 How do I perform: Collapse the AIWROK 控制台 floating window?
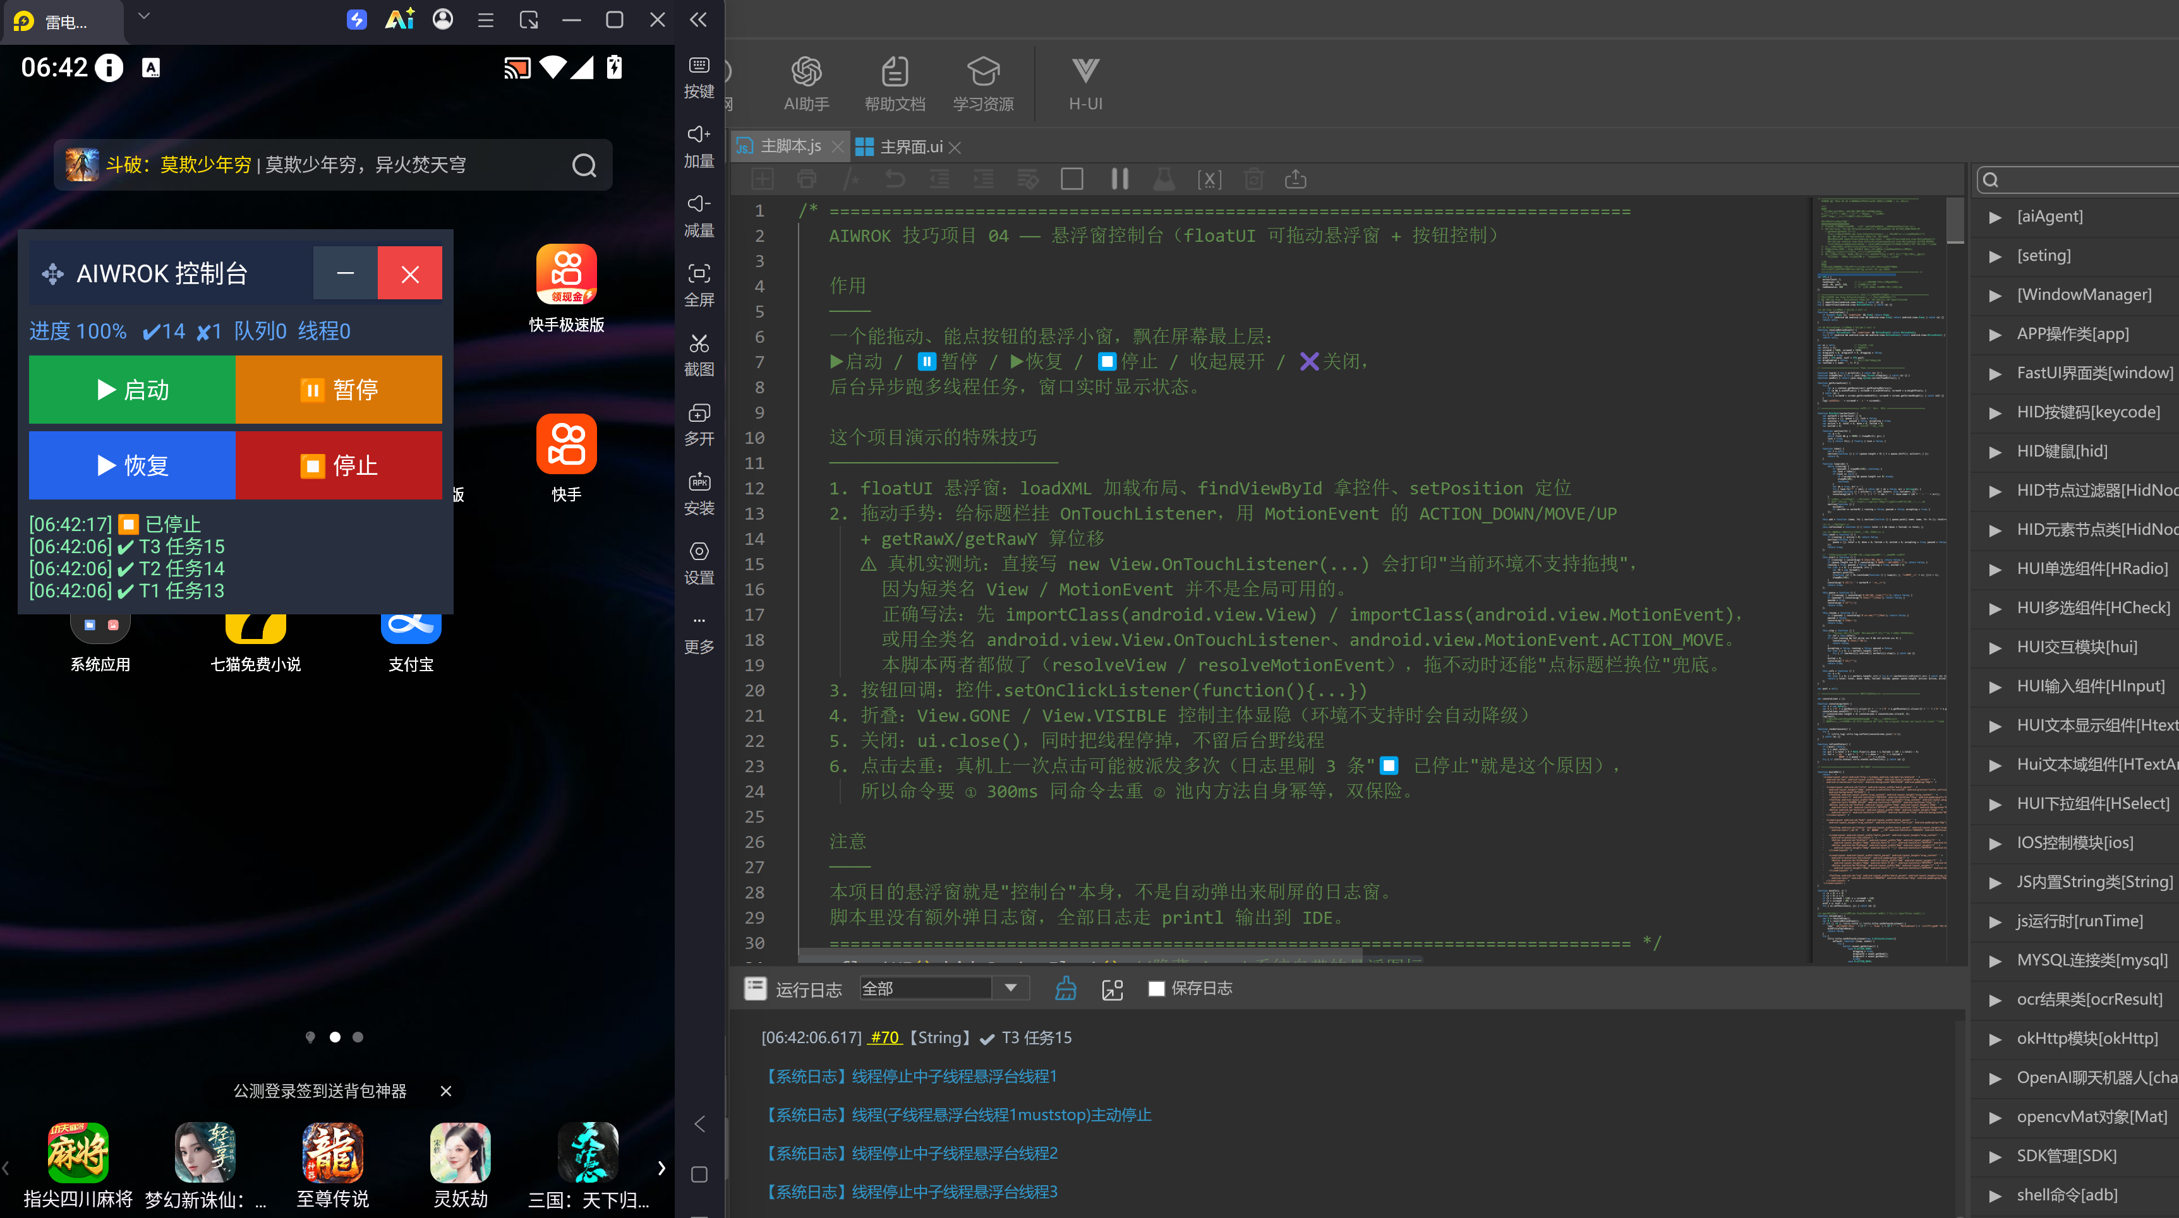pyautogui.click(x=345, y=273)
